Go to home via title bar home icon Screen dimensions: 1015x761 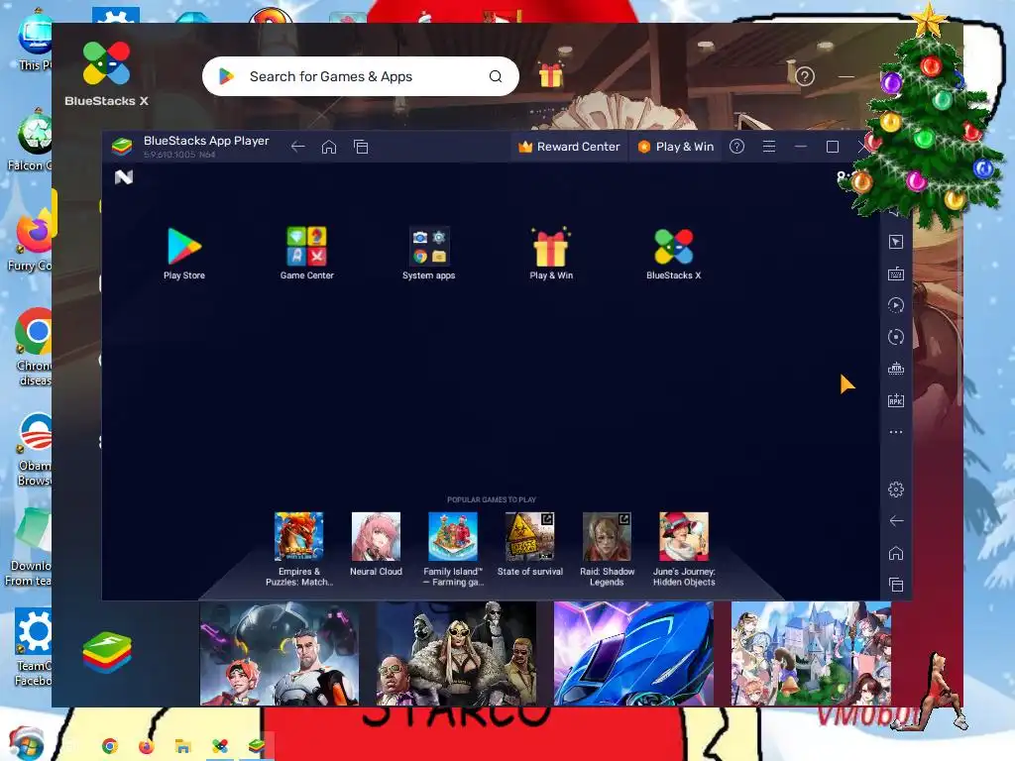pos(329,147)
